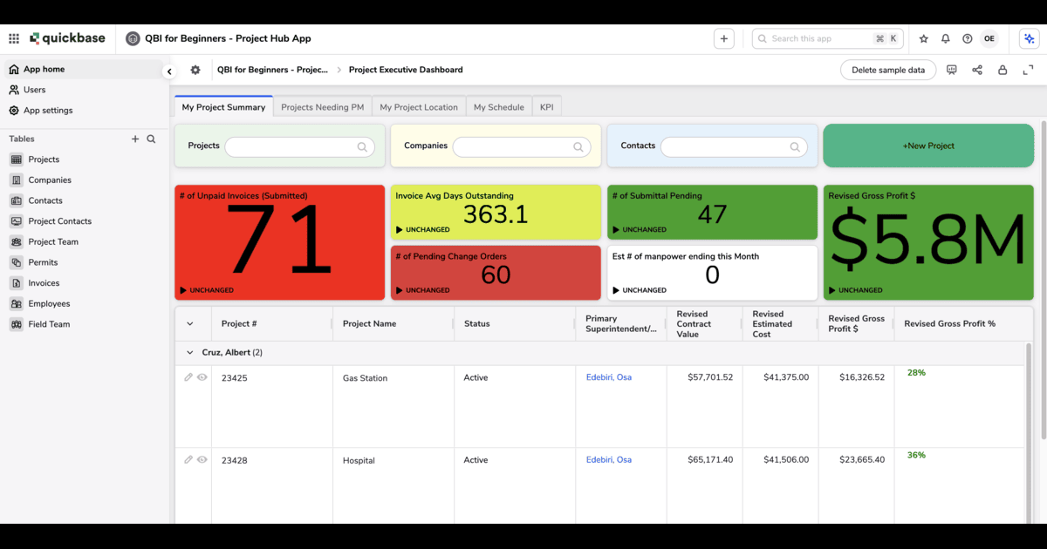
Task: Open Revised Gross Profit $5.8M widget
Action: click(x=928, y=242)
